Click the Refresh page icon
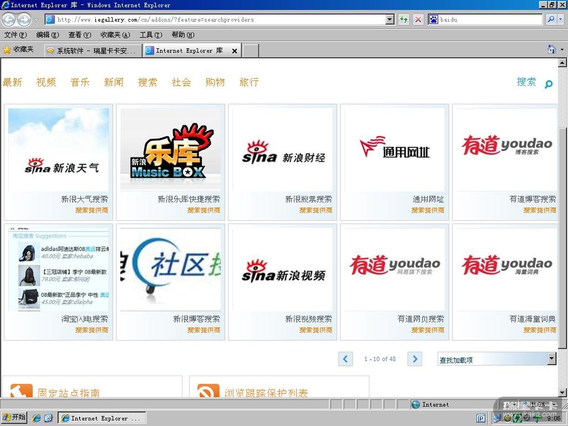This screenshot has width=568, height=426. point(403,19)
